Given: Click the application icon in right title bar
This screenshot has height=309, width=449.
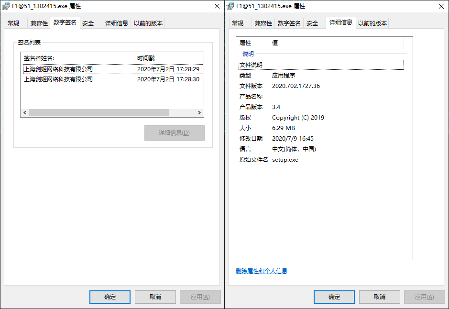Looking at the screenshot, I should click(x=230, y=6).
